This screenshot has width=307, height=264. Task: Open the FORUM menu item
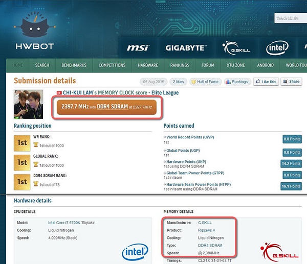click(208, 65)
